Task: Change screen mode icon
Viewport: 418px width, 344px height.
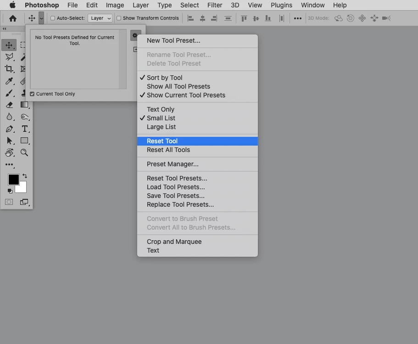Action: (24, 202)
